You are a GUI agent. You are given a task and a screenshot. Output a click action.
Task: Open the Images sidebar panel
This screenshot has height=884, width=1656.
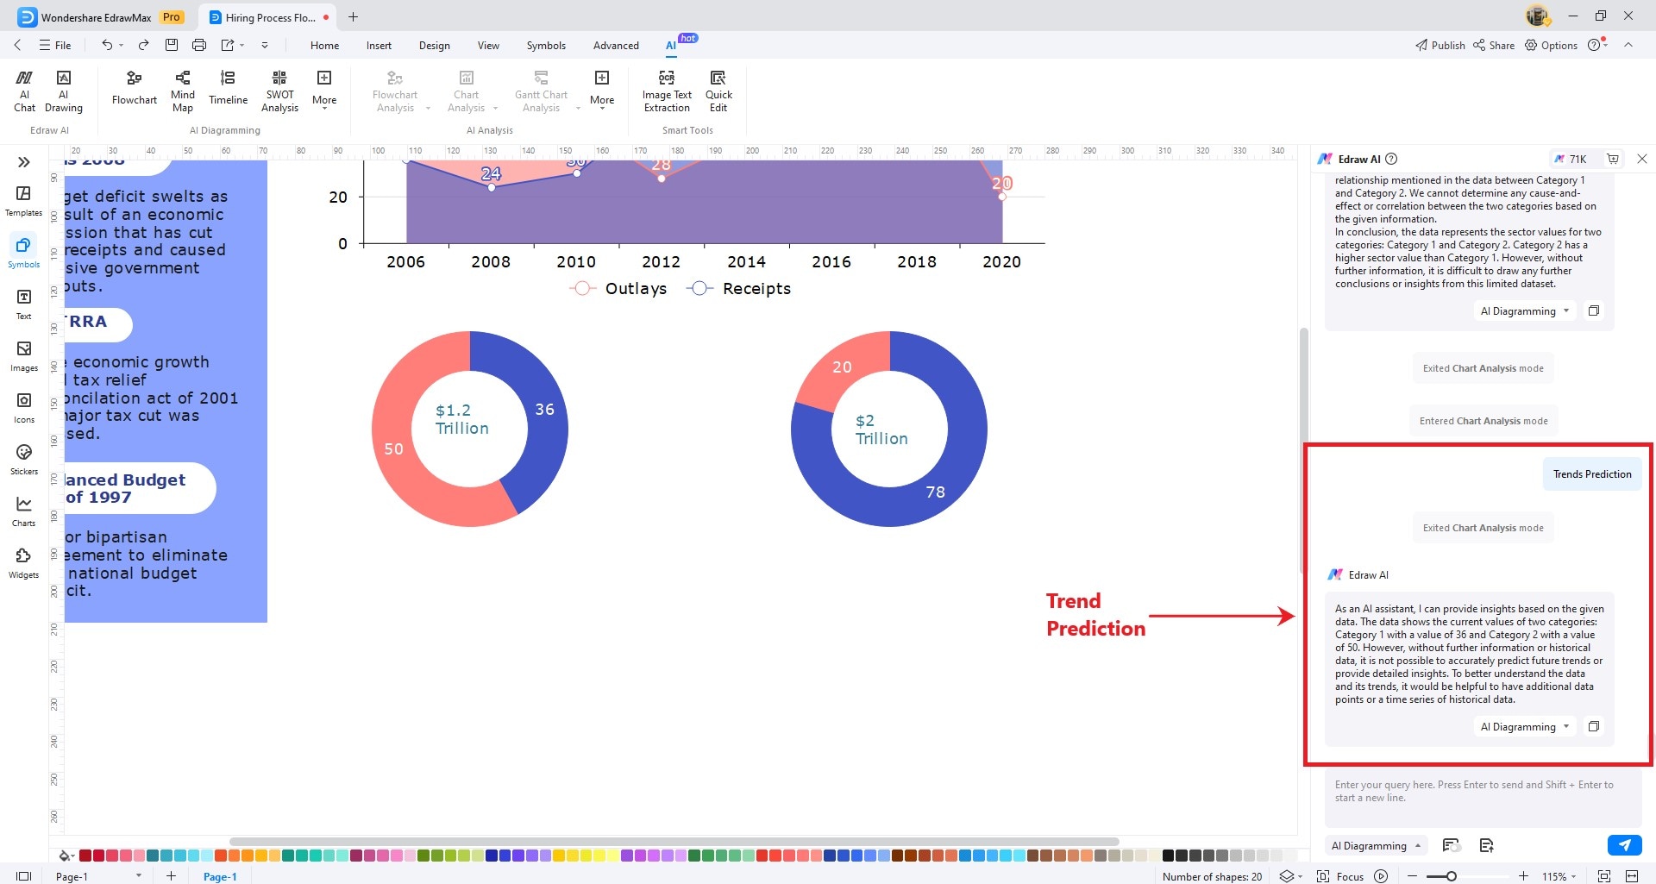(23, 356)
